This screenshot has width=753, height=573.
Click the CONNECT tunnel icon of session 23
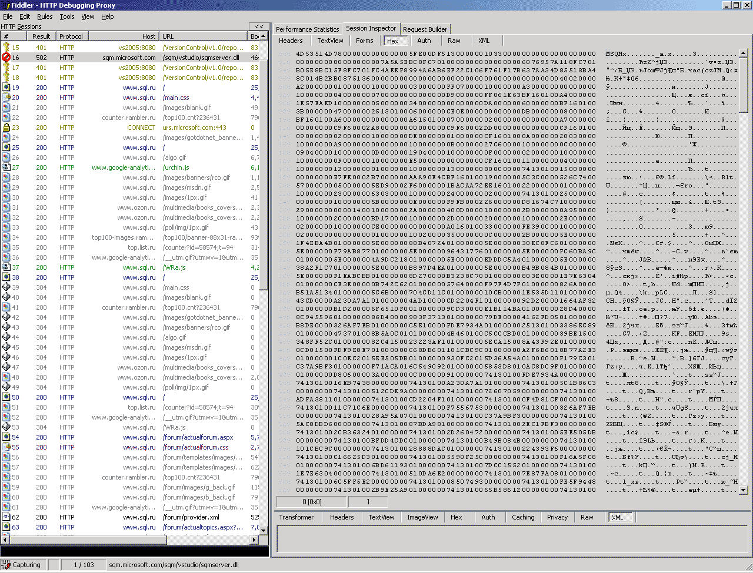pyautogui.click(x=6, y=128)
